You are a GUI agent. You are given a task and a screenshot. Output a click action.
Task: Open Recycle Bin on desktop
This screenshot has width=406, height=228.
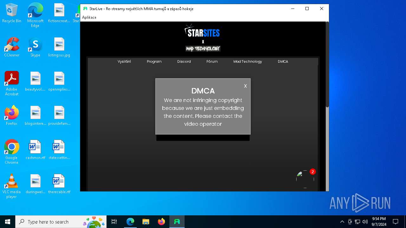tap(12, 13)
